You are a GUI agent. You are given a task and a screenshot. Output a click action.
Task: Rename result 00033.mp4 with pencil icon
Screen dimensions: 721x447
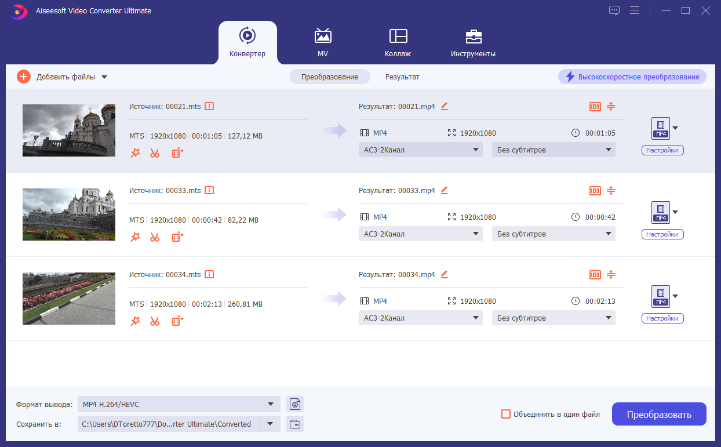445,190
